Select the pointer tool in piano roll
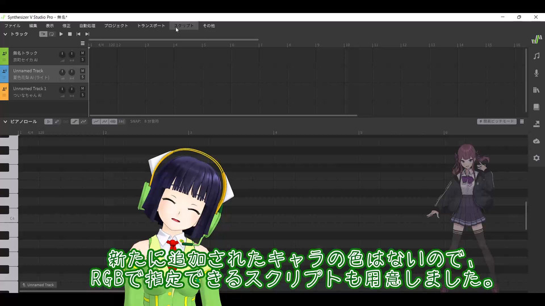This screenshot has height=306, width=545. (48, 121)
